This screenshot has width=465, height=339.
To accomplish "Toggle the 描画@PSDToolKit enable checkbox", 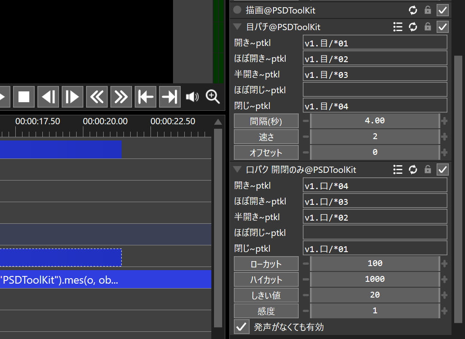I will [x=442, y=10].
